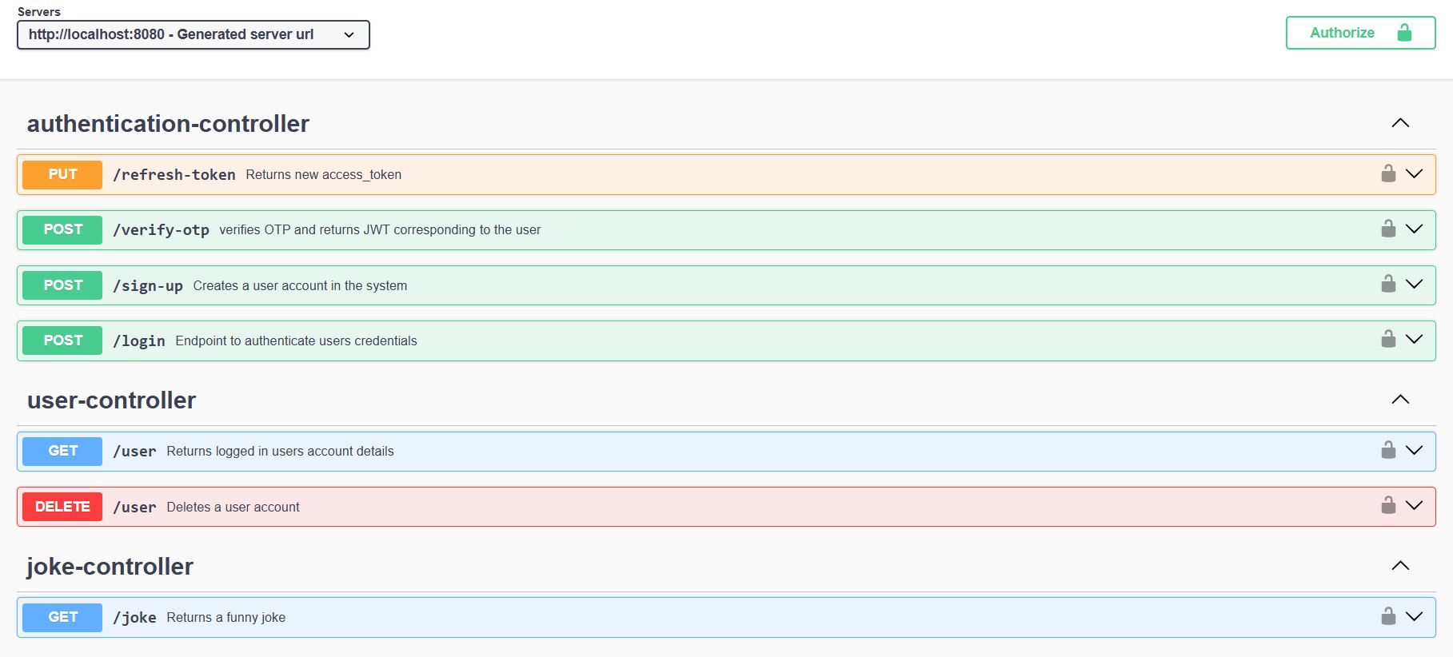Open the authentication-controller heading link
Screen dimensions: 1453x657
point(168,124)
